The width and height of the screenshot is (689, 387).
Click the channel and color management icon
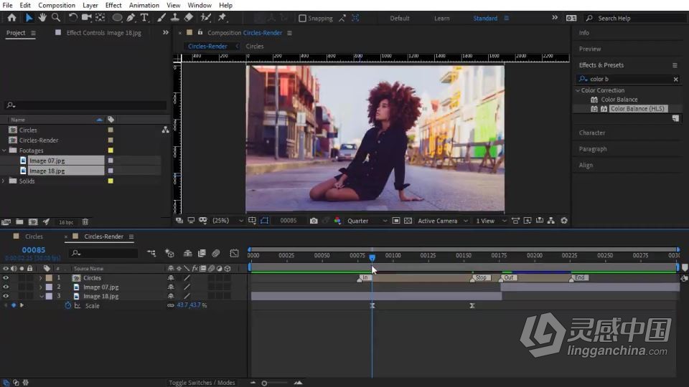(337, 221)
